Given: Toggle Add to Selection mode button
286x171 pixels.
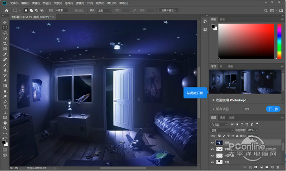Looking at the screenshot, I should pos(31,10).
